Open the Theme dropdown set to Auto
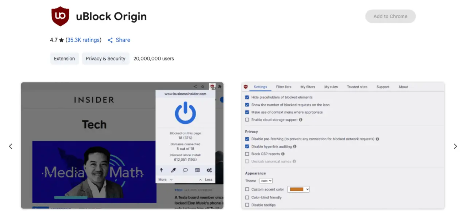 [266, 181]
